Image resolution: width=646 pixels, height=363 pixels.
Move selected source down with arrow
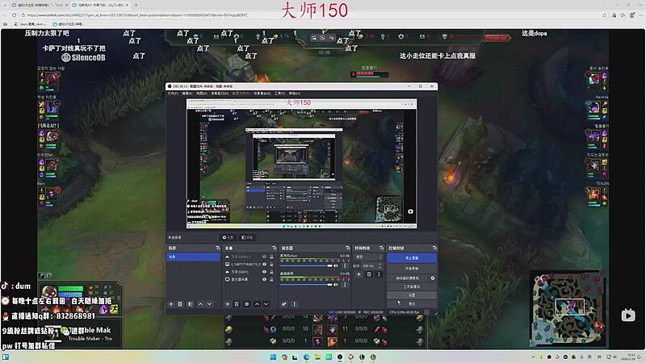click(x=265, y=304)
